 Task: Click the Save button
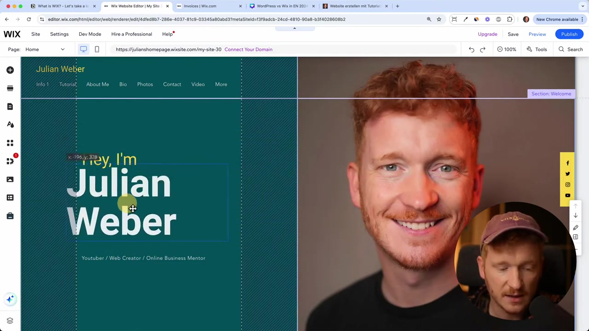point(513,34)
